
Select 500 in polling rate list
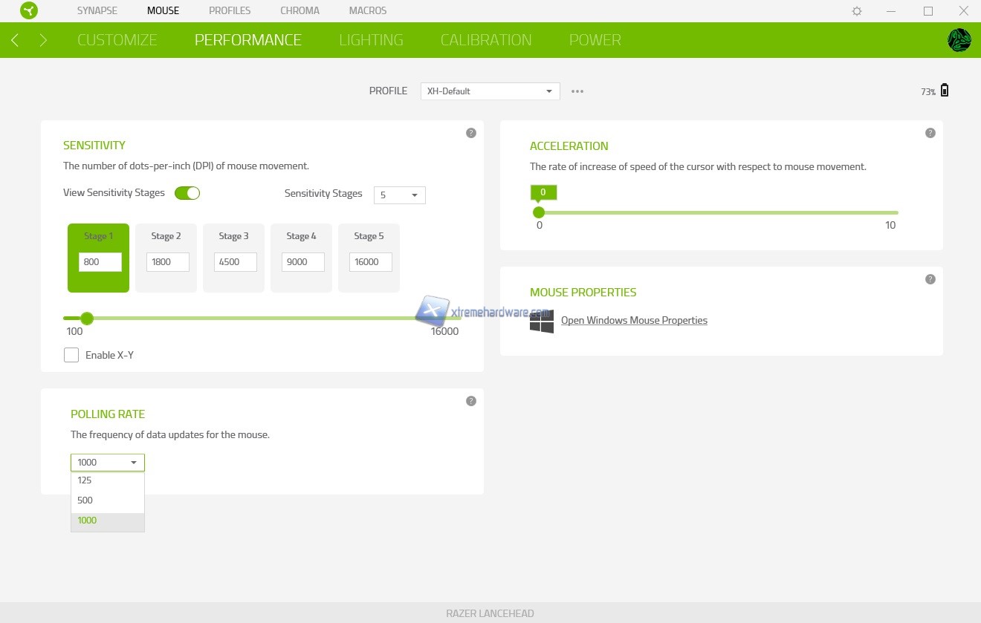(85, 500)
